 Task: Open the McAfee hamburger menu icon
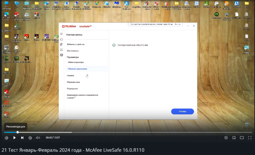61,34
